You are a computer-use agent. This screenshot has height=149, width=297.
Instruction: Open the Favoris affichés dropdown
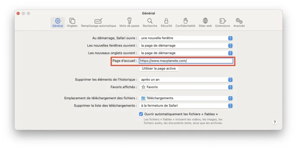click(186, 87)
